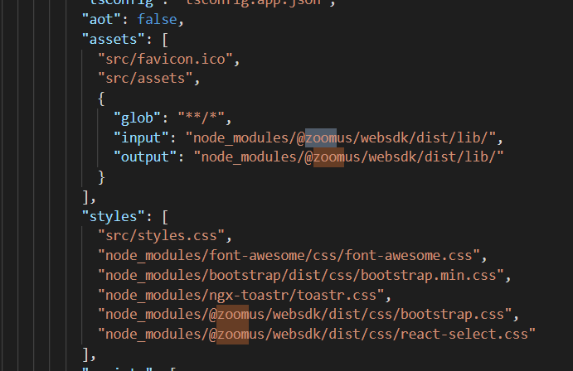Click the output path node_modules/@zoomus/websdk/dist/lib/

[x=348, y=157]
